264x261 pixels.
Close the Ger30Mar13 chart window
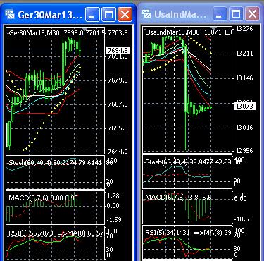point(125,14)
